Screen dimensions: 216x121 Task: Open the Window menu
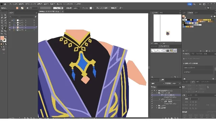pyautogui.click(x=68, y=4)
